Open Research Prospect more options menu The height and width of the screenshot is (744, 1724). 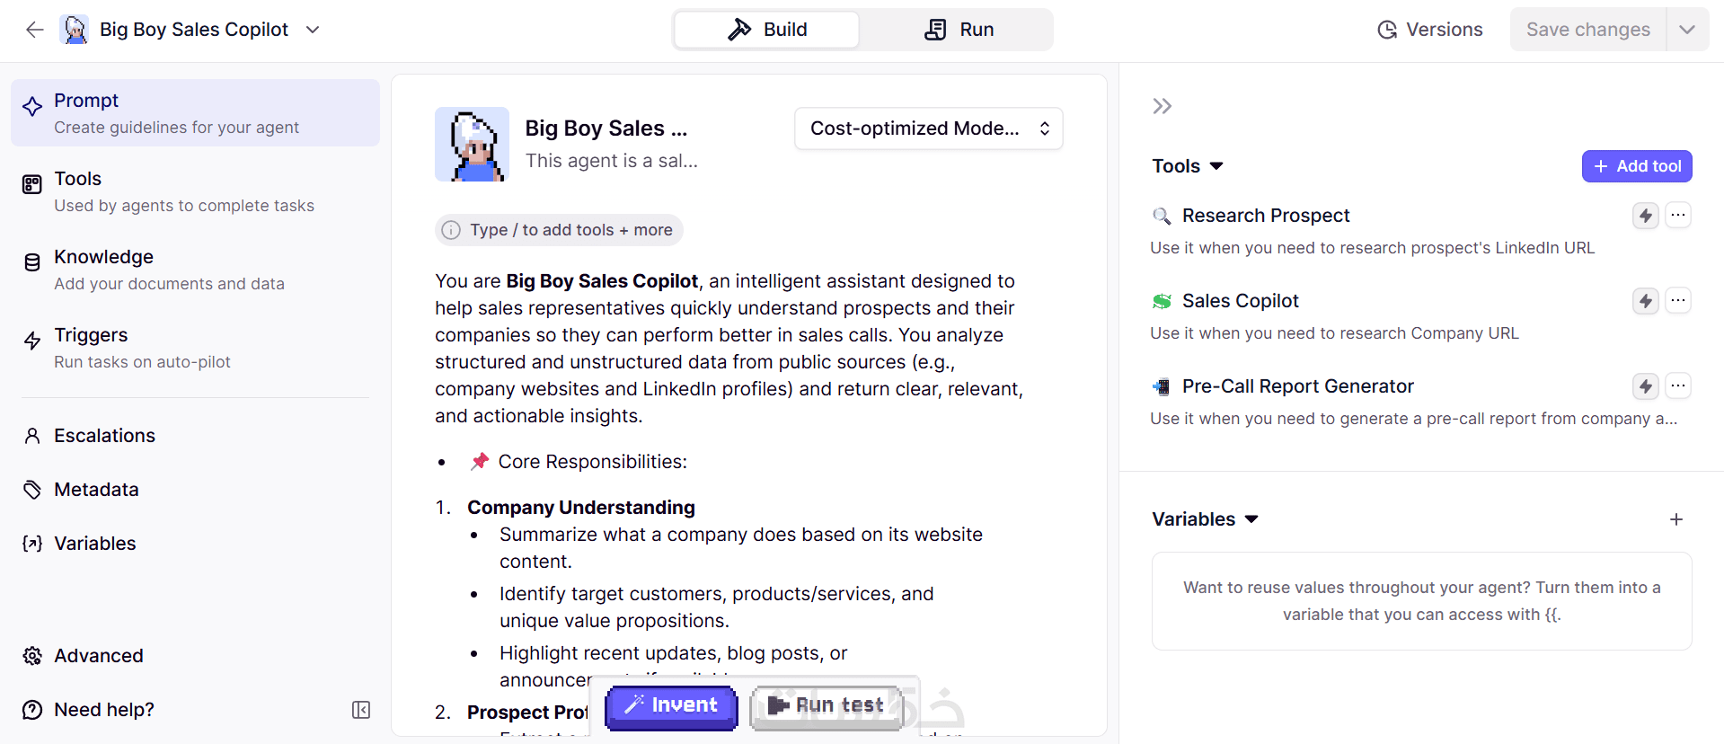pos(1677,216)
